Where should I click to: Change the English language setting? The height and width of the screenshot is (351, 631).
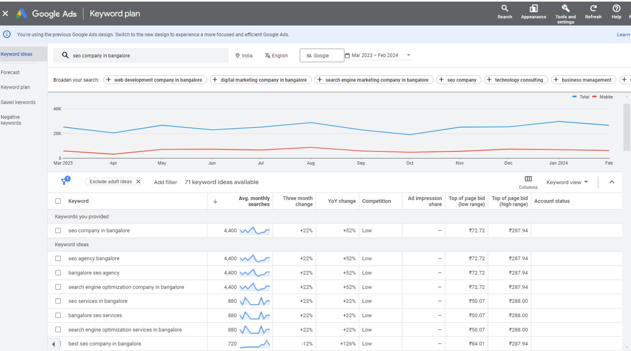[276, 56]
